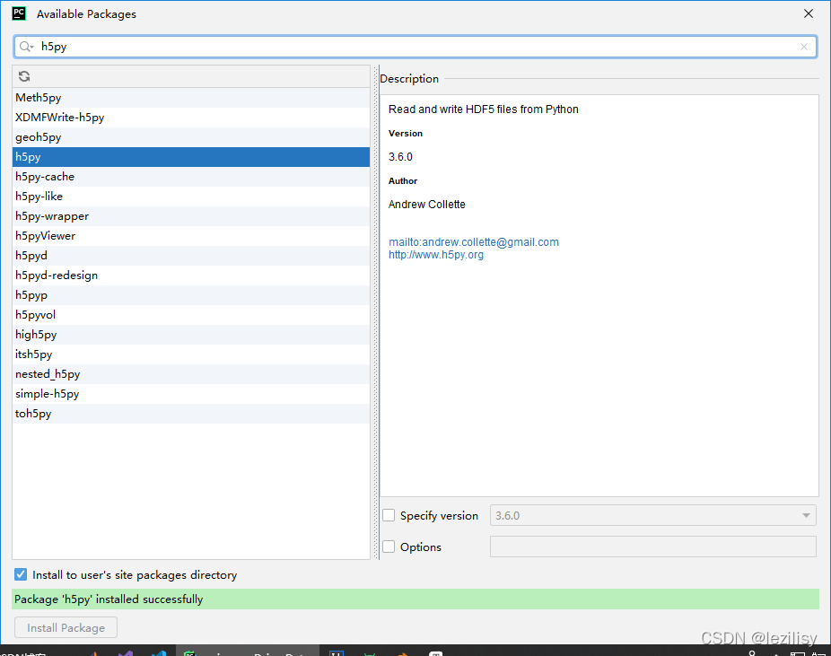Click the description text about HDF5 files
831x656 pixels.
tap(484, 109)
